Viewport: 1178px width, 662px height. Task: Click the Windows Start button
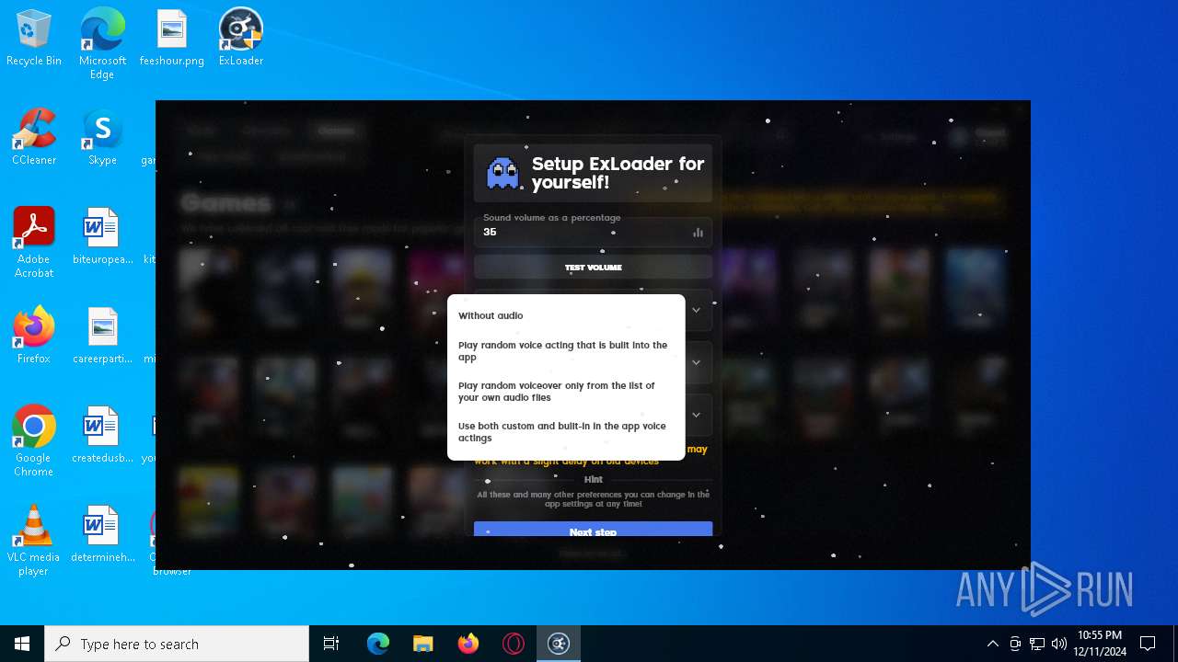[22, 644]
